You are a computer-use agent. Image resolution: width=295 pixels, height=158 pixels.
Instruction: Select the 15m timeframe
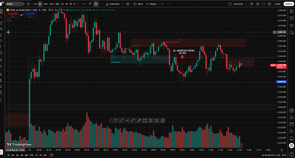click(x=51, y=4)
